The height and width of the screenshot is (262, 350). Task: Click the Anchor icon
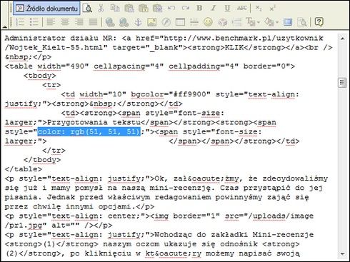(138, 22)
